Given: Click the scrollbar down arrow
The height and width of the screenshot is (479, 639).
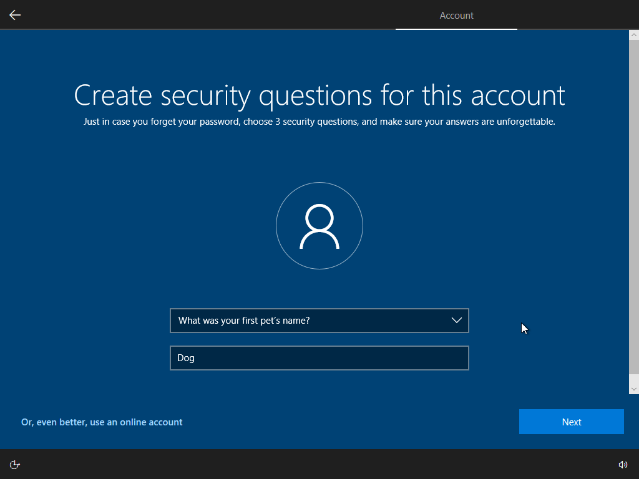Looking at the screenshot, I should point(633,387).
